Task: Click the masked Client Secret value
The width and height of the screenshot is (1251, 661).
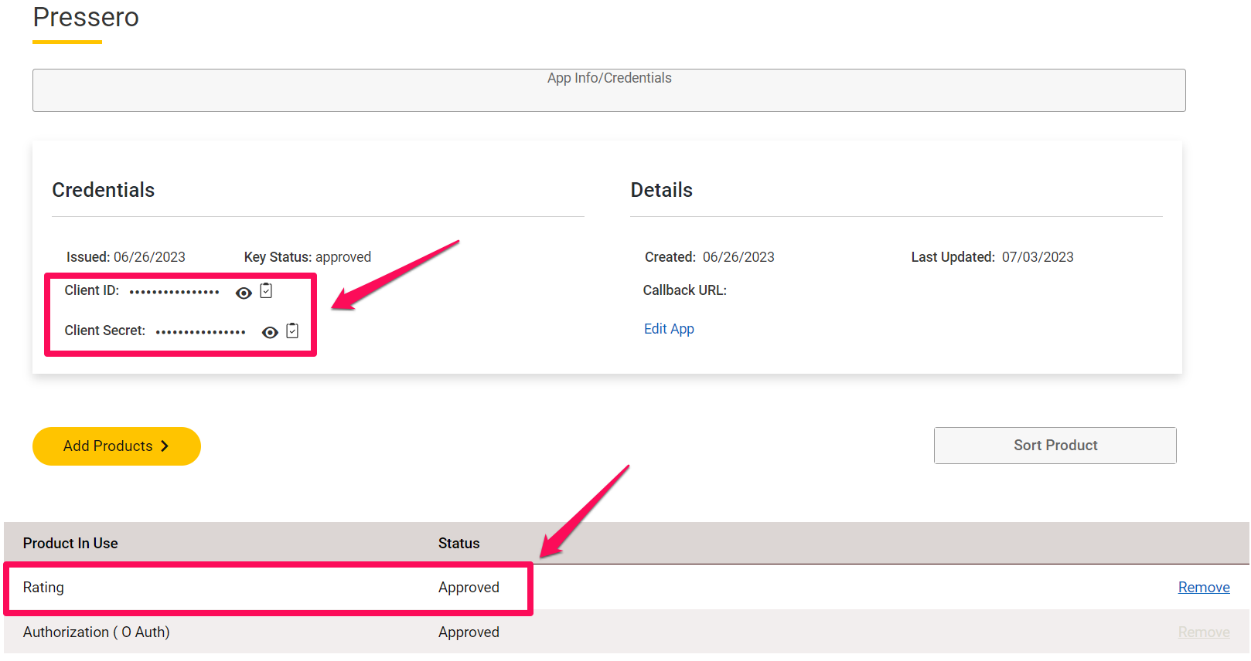Action: pyautogui.click(x=200, y=332)
